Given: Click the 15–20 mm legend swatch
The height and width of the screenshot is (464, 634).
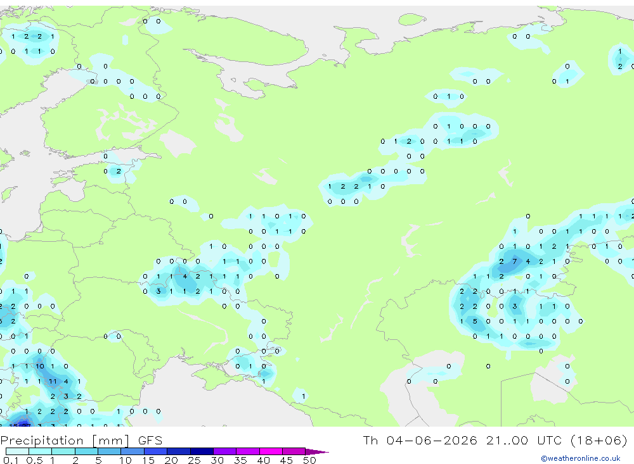Looking at the screenshot, I should pos(156,451).
